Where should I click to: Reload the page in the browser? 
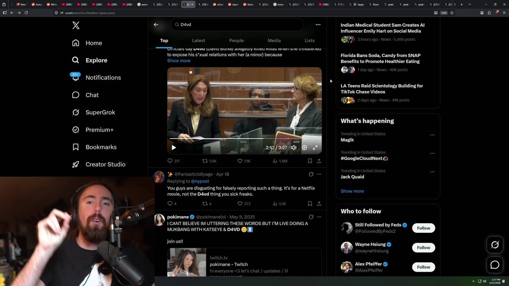pos(26,13)
